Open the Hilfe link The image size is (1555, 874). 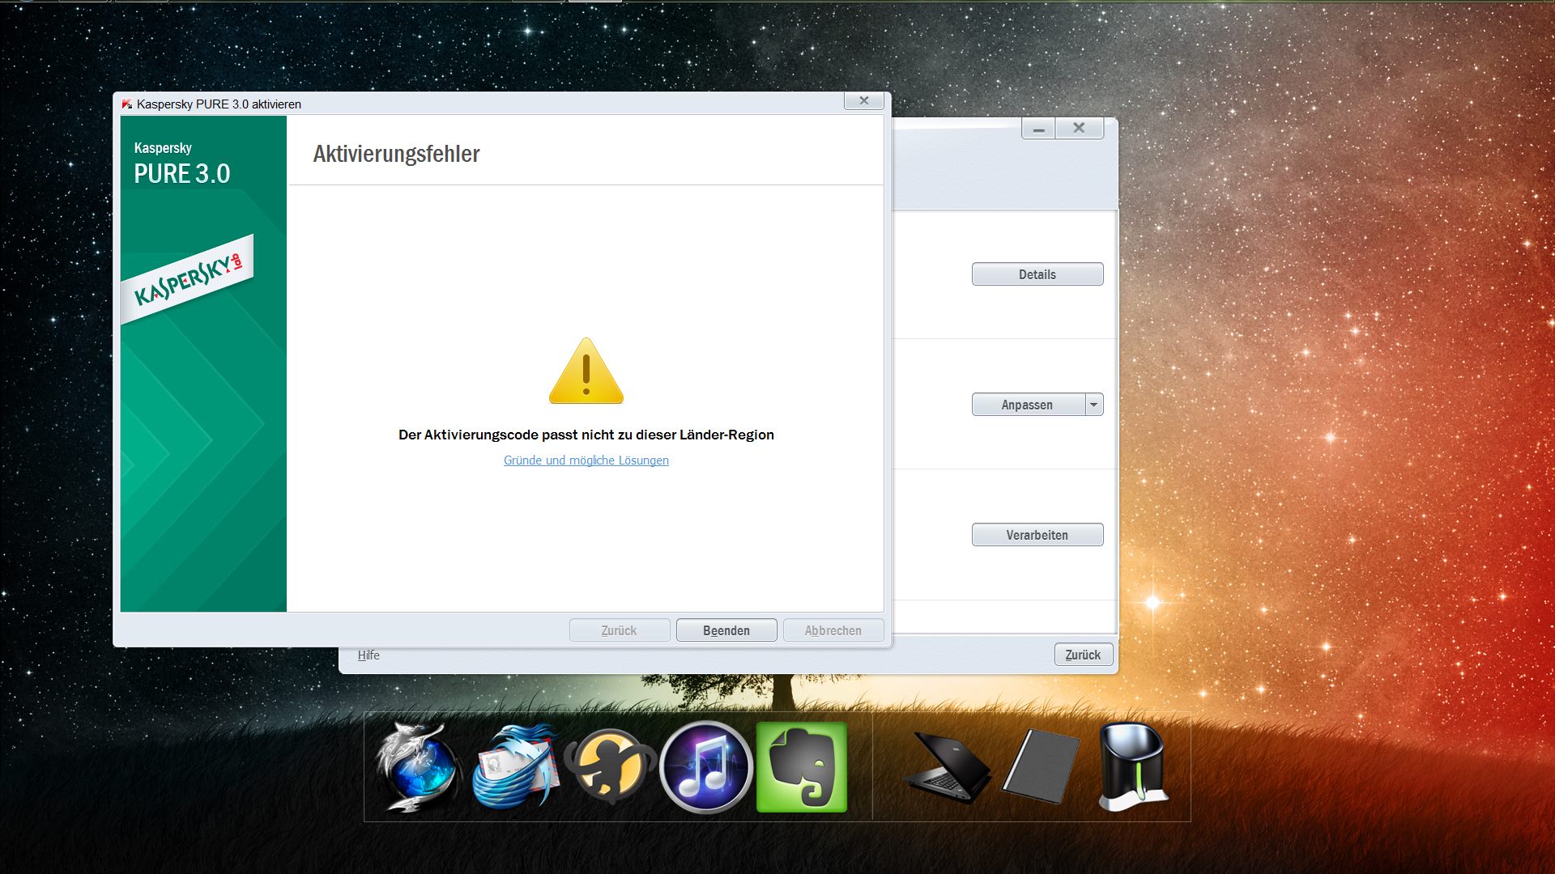pyautogui.click(x=369, y=655)
